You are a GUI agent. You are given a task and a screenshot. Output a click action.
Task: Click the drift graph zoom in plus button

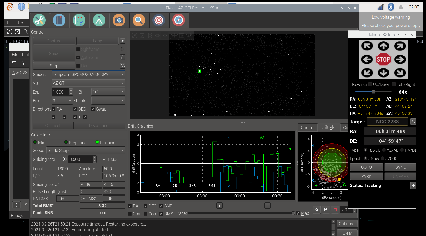tap(220, 206)
